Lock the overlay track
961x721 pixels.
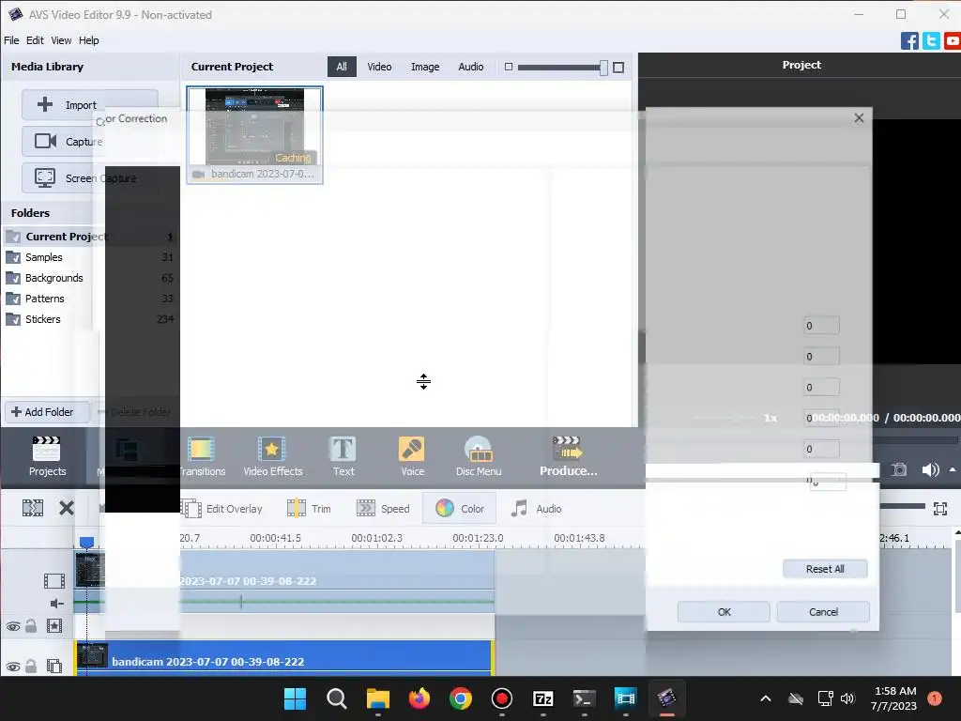(31, 666)
